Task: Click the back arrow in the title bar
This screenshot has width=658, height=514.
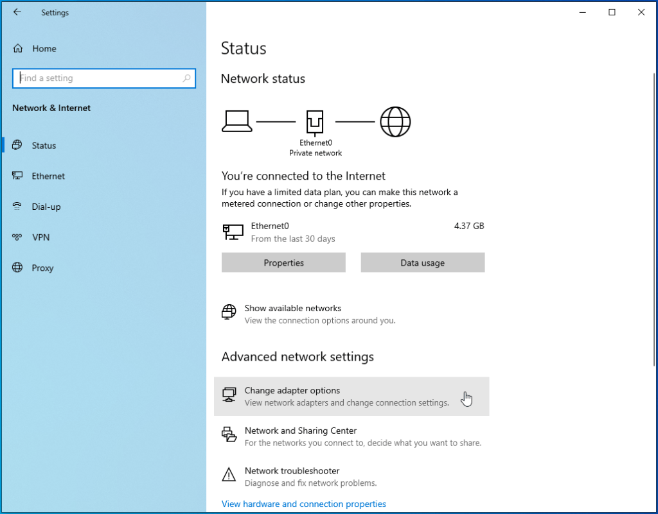Action: tap(17, 12)
